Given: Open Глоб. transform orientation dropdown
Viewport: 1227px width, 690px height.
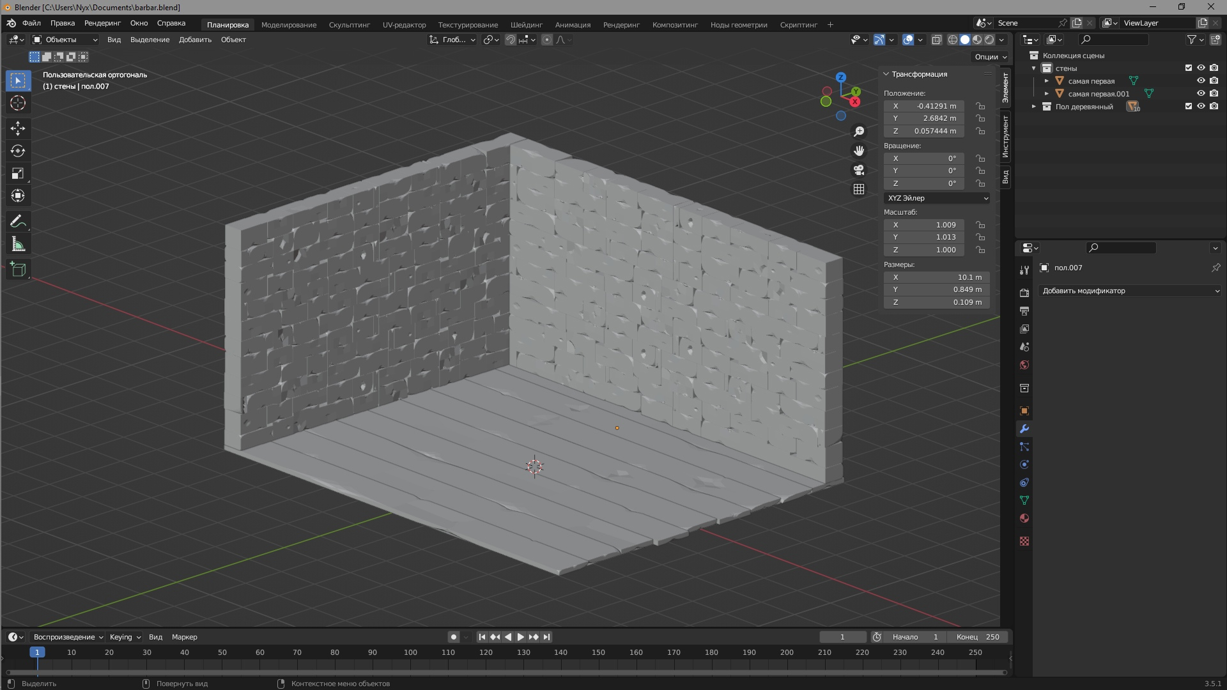Looking at the screenshot, I should (452, 40).
